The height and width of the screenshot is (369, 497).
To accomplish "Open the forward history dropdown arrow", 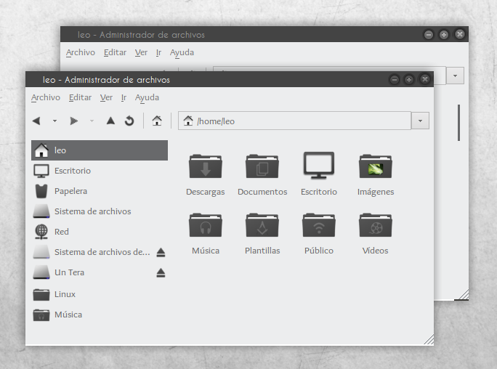I will (92, 121).
